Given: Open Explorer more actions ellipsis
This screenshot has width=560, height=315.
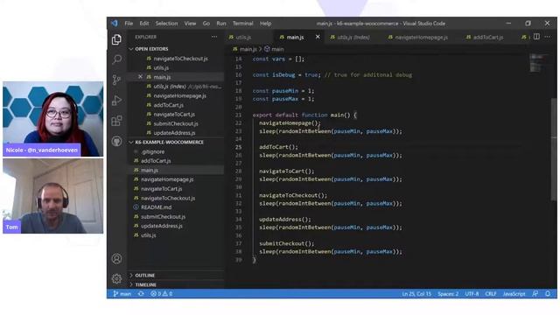Looking at the screenshot, I should coord(213,37).
